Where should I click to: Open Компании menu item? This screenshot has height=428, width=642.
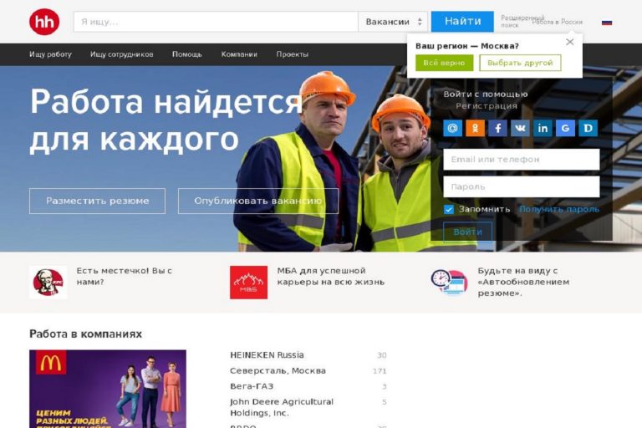pos(239,54)
